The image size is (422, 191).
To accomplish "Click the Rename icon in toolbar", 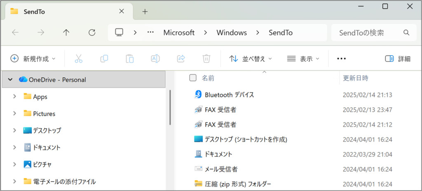I will tap(155, 59).
